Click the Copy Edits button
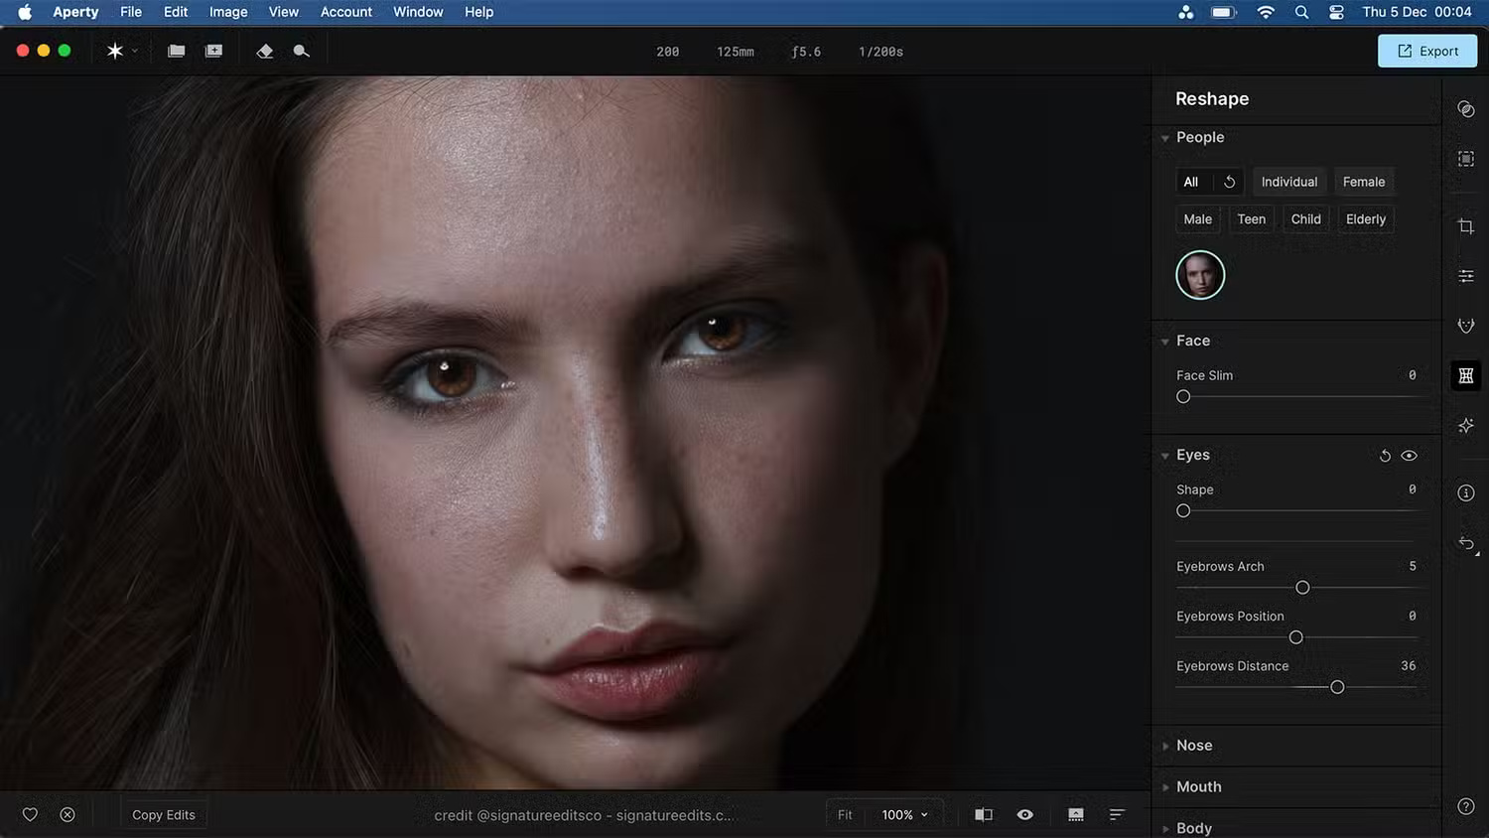The width and height of the screenshot is (1489, 838). pos(164,814)
